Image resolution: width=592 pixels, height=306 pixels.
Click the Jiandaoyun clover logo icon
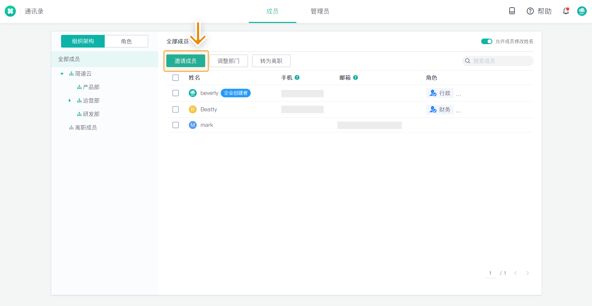pyautogui.click(x=10, y=11)
